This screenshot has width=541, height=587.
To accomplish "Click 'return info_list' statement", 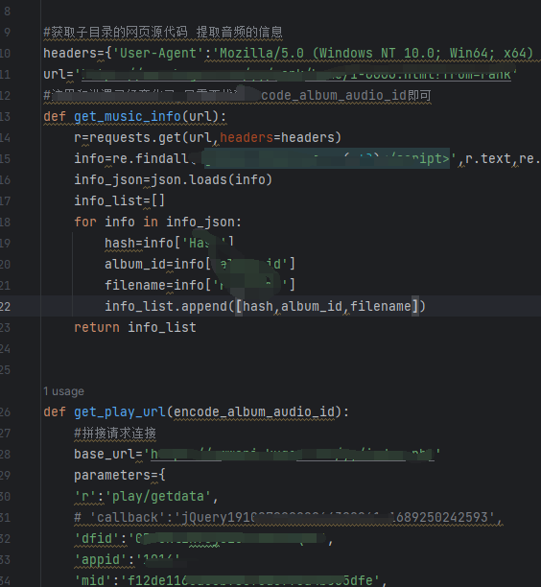I will pos(135,328).
